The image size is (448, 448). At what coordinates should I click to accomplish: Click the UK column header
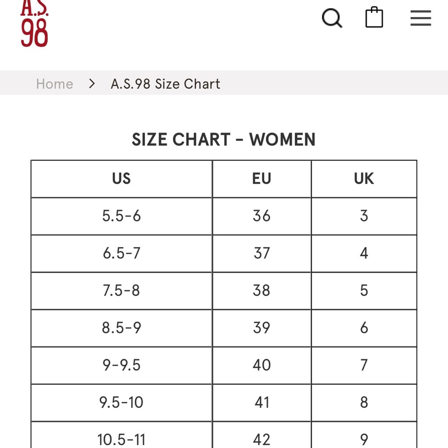(x=364, y=179)
